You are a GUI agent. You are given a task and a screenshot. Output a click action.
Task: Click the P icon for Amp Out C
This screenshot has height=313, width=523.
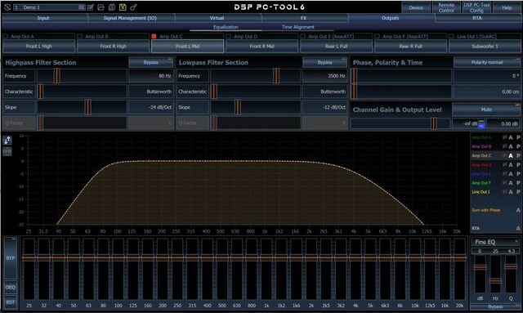click(x=518, y=156)
